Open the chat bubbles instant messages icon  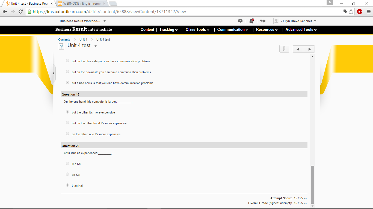pos(262,21)
